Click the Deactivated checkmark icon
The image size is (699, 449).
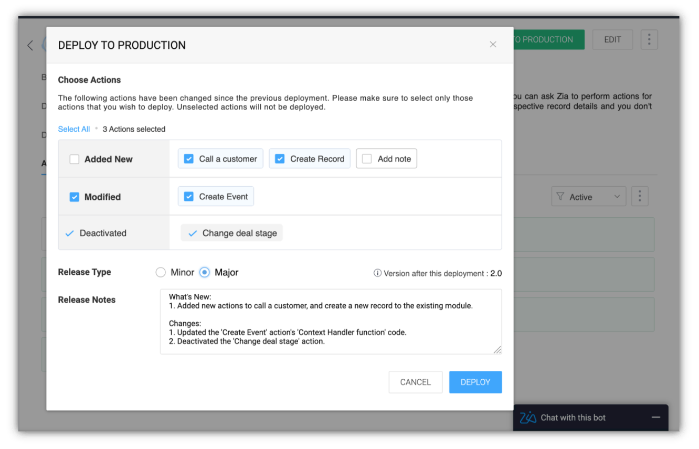point(69,233)
